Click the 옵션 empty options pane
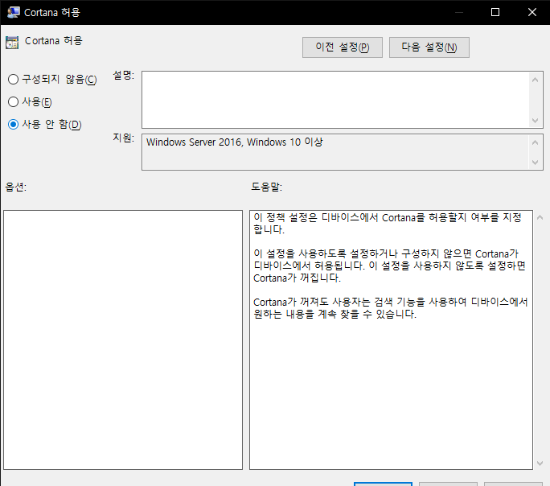Screen dimensions: 550x486 click(123, 340)
